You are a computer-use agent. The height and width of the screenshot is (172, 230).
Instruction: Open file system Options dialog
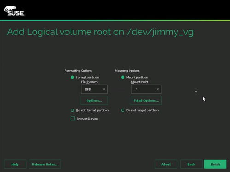click(94, 101)
